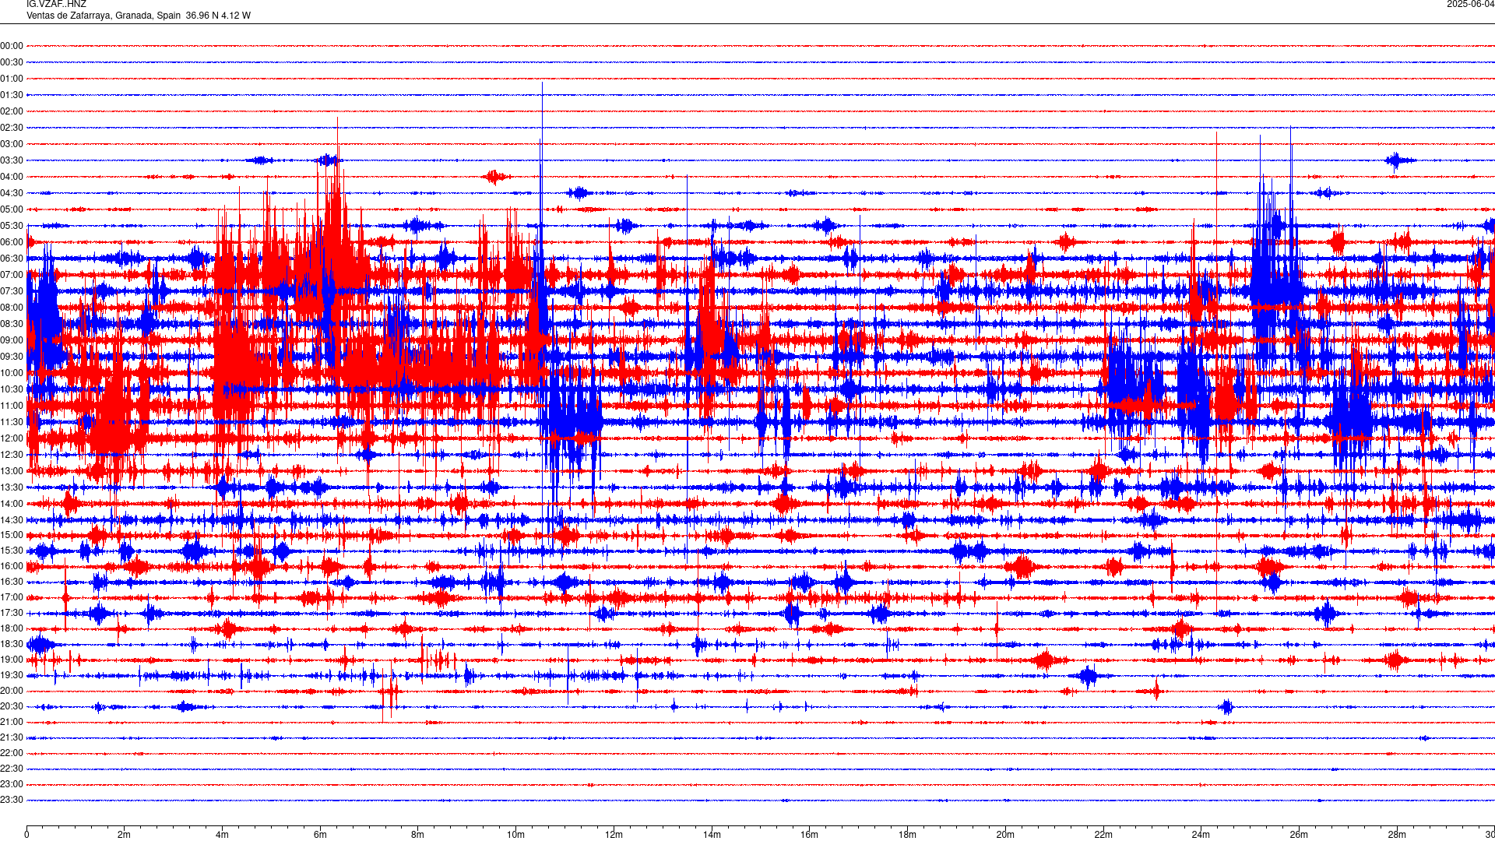The image size is (1495, 841).
Task: Click the 10m tick on time axis
Action: coord(515,835)
